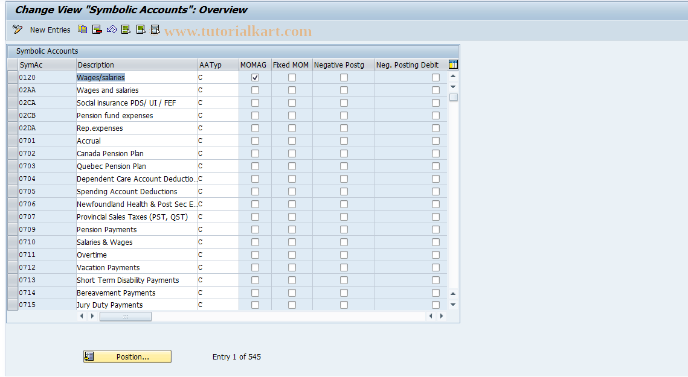Select the row selector for SymAc 0120

tap(13, 78)
